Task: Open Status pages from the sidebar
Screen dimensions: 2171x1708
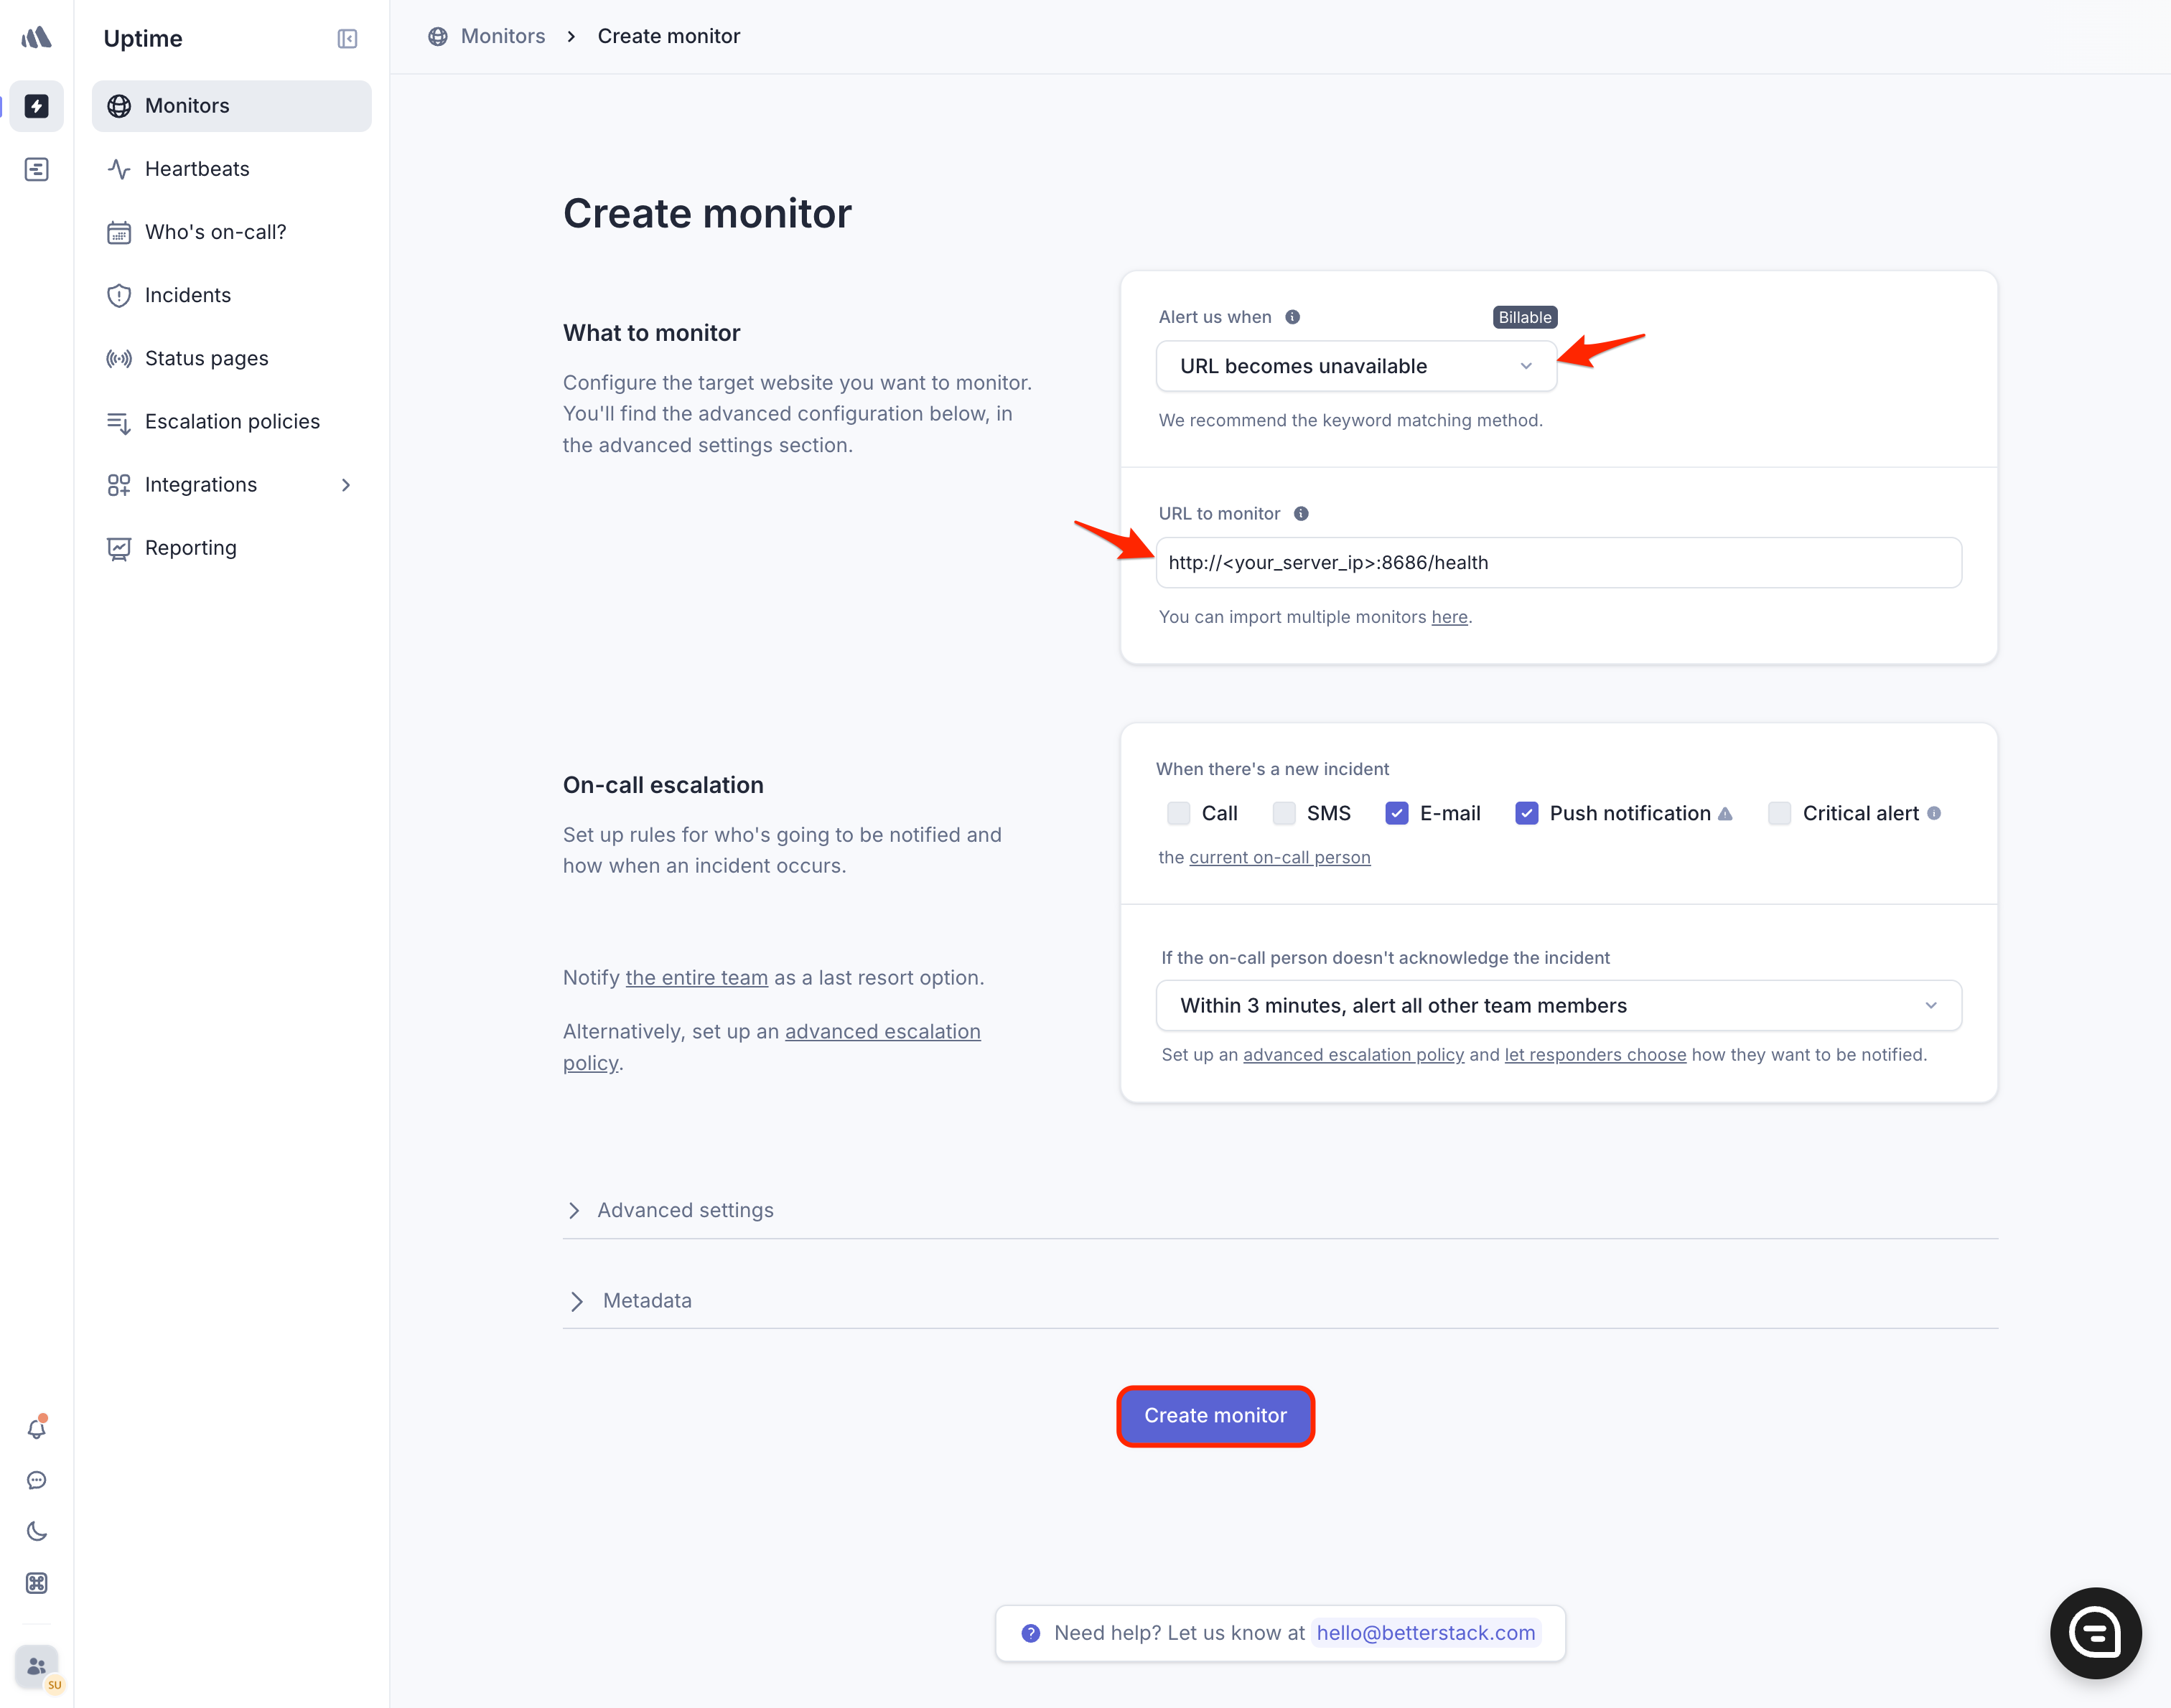Action: [x=206, y=358]
